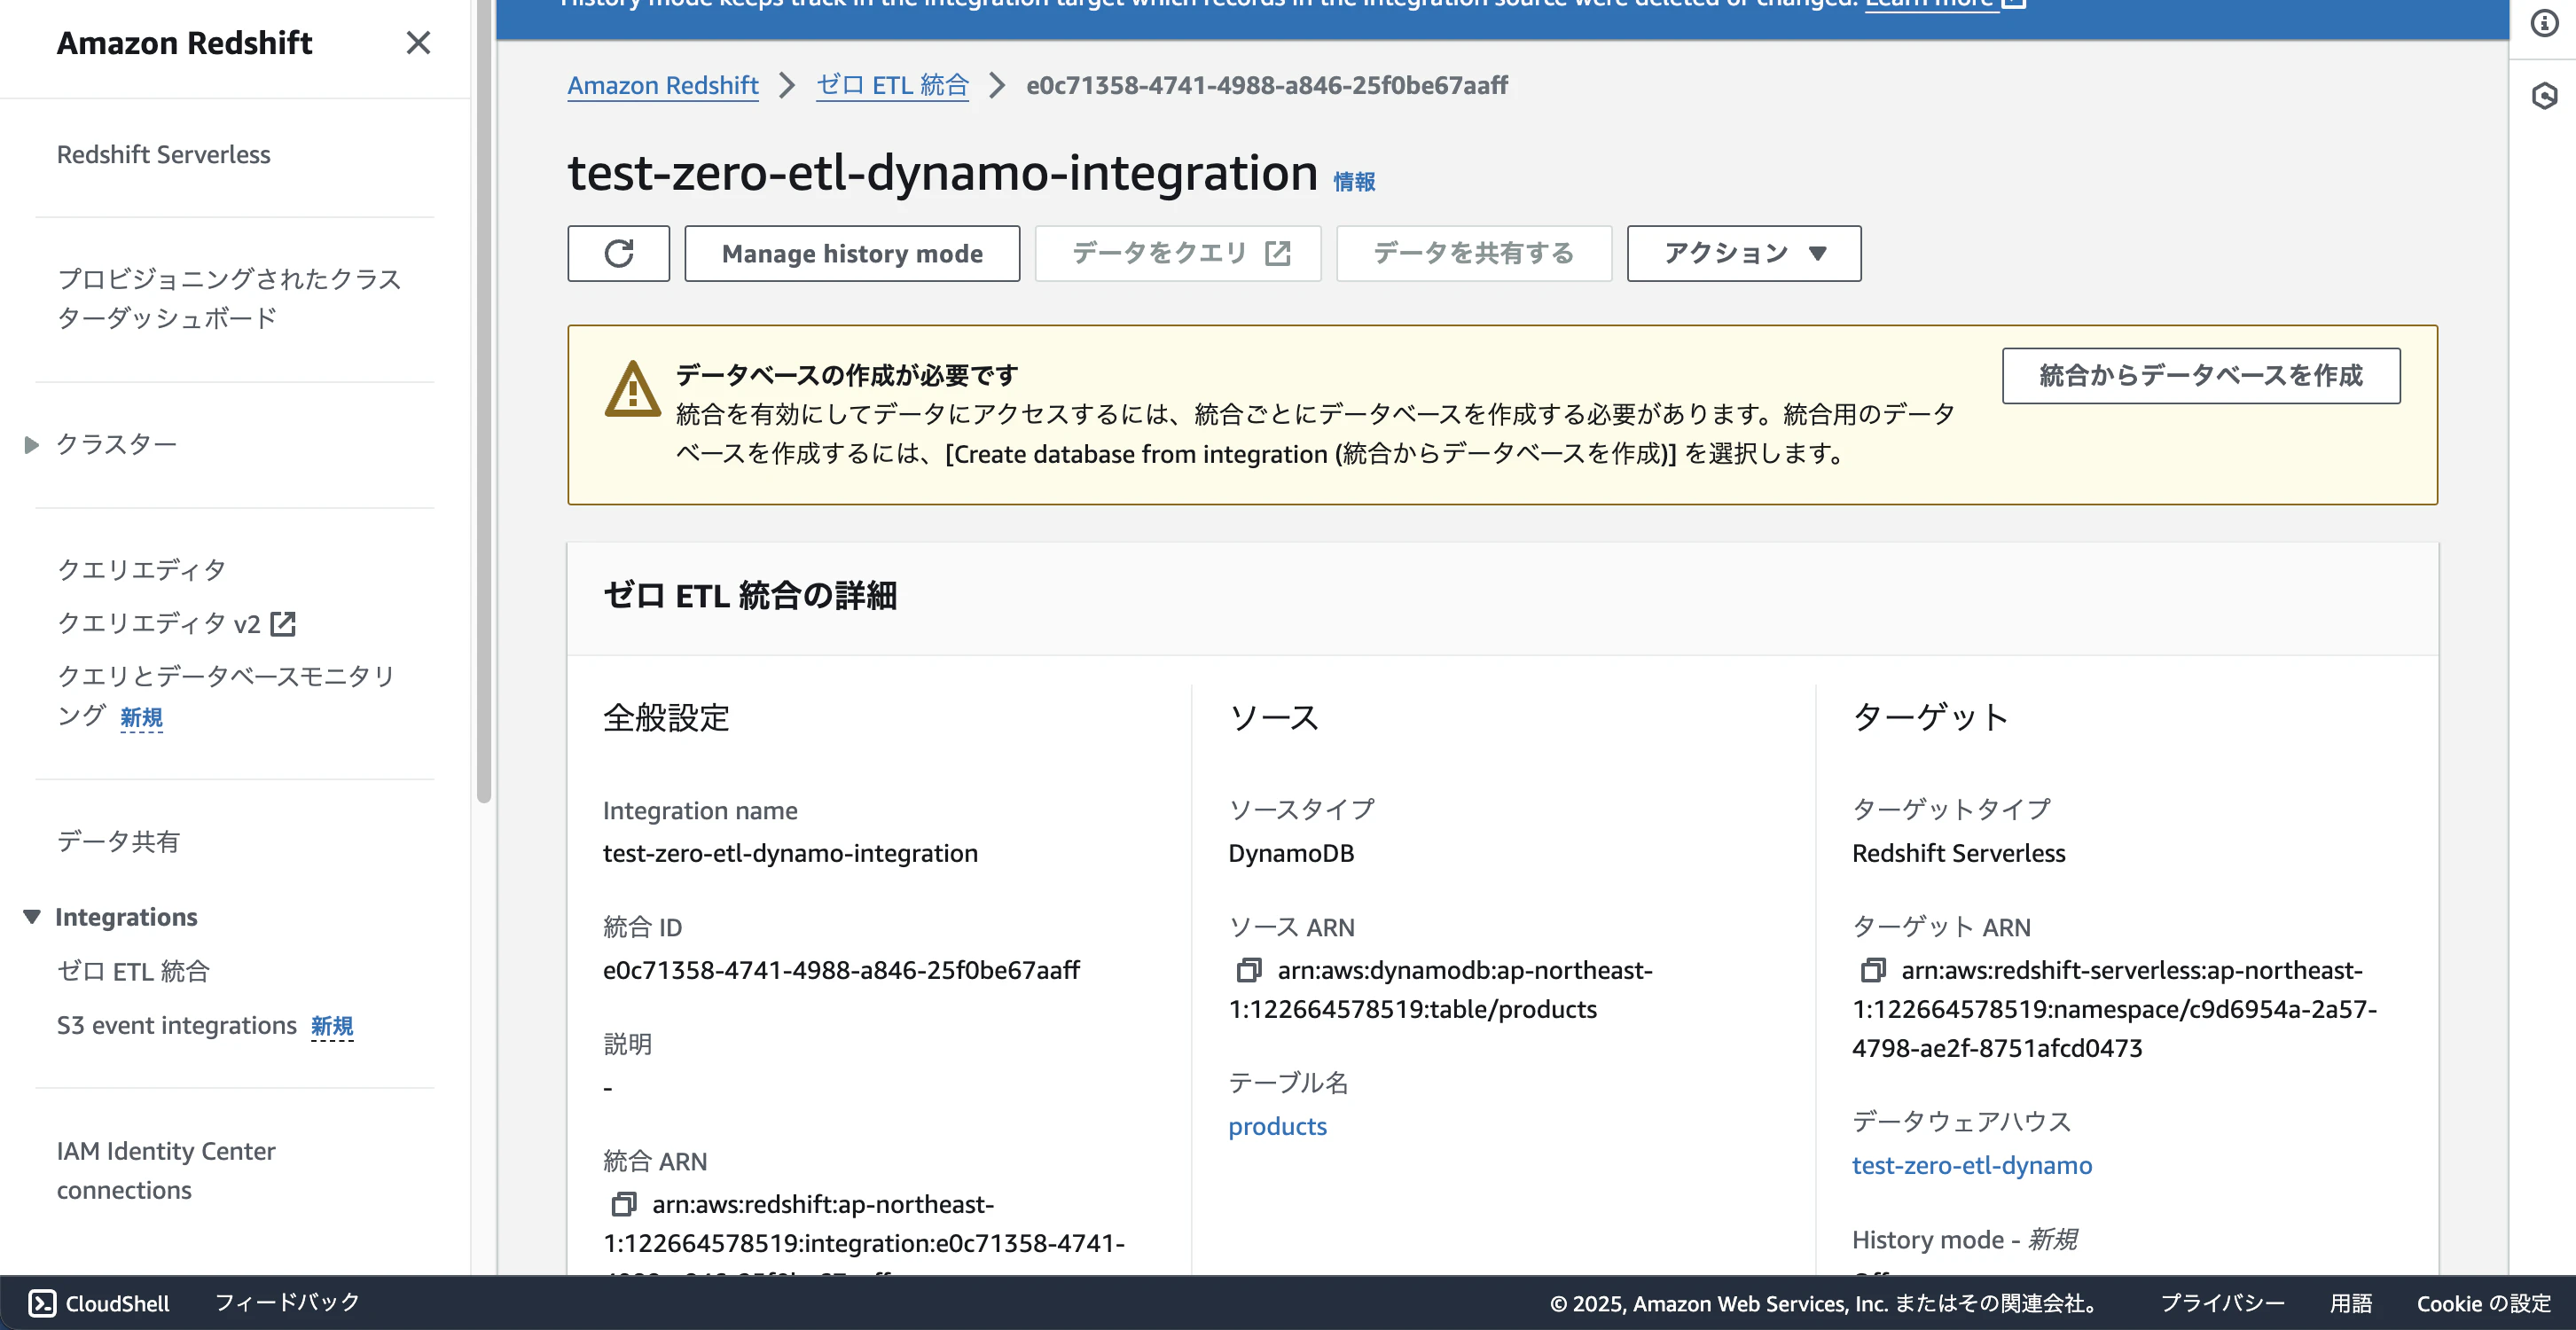This screenshot has height=1330, width=2576.
Task: Open CloudShell from the bottom bar
Action: click(x=98, y=1302)
